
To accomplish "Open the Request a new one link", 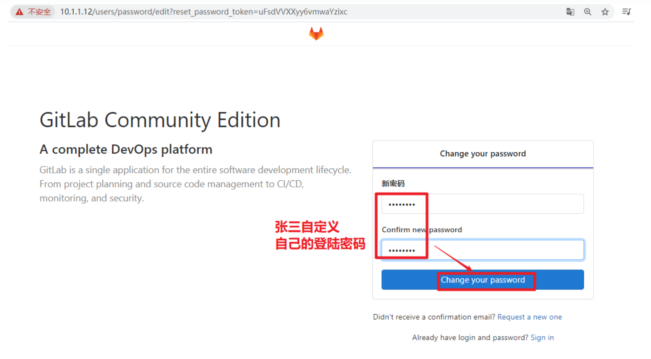I will (530, 317).
